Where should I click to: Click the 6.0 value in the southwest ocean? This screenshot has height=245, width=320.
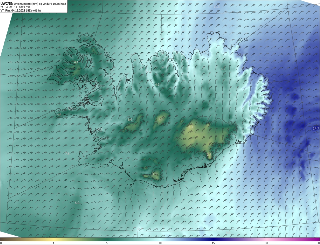(77, 203)
